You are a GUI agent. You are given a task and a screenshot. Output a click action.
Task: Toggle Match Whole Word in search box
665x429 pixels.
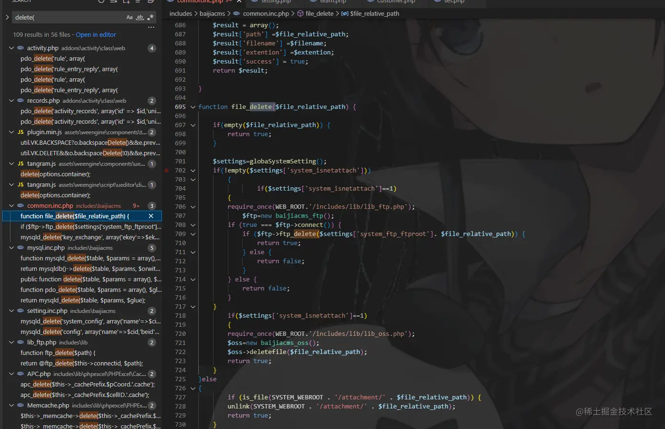tap(140, 17)
